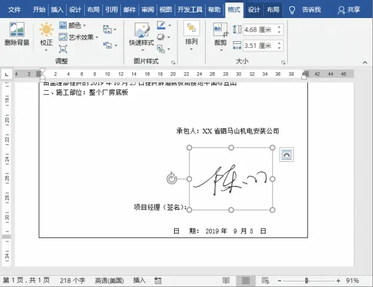Click the Picture Layout icon

(x=161, y=49)
